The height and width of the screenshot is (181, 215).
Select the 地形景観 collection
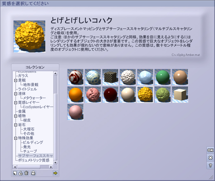coord(31,84)
